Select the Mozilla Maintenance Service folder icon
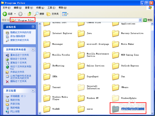Image resolution: width=155 pixels, height=116 pixels. [x=81, y=55]
